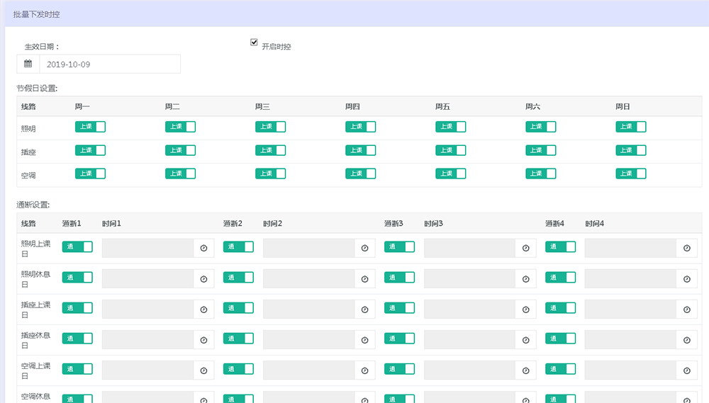This screenshot has height=403, width=709.
Task: Toggle 通断1 switch for 照明上课日
Action: (77, 247)
